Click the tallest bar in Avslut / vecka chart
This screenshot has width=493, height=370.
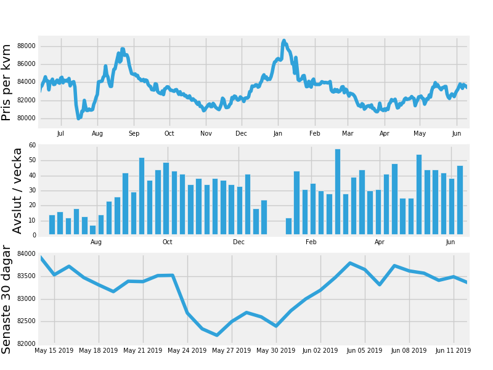(338, 192)
